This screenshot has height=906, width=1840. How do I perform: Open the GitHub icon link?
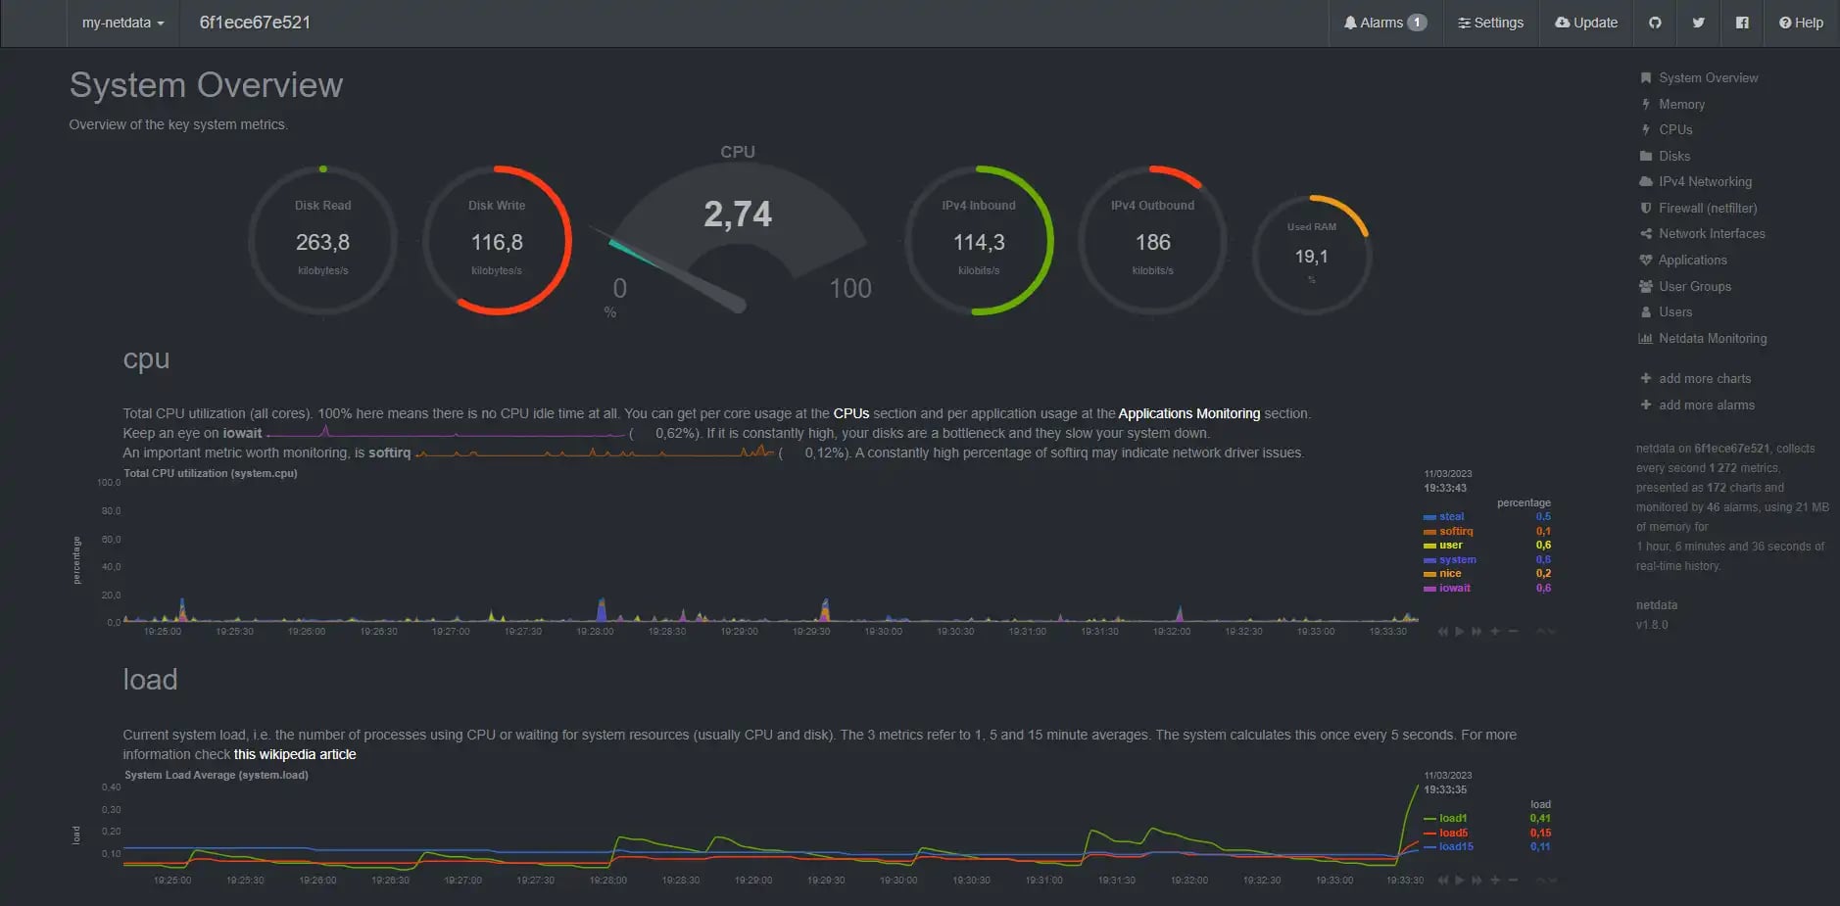pos(1655,23)
